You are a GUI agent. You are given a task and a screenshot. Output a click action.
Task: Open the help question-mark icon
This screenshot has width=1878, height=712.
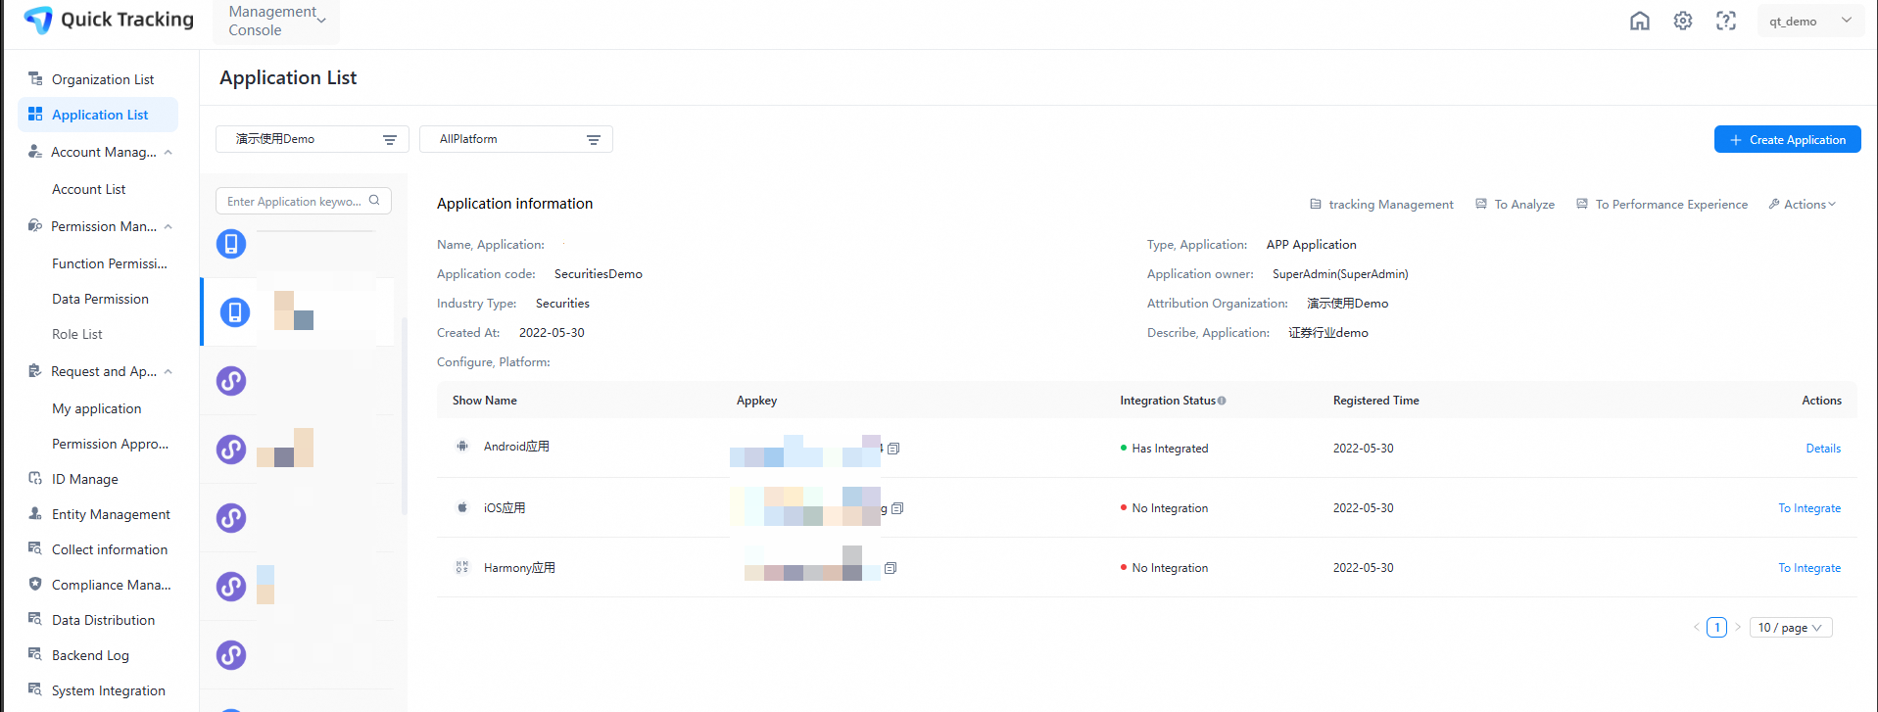coord(1726,21)
